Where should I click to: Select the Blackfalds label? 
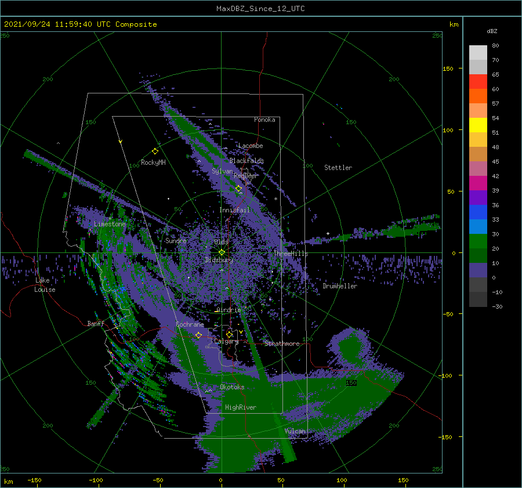click(246, 161)
